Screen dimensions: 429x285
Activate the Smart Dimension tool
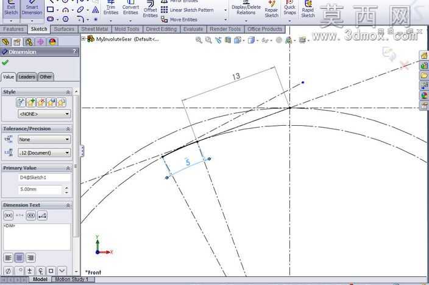[32, 10]
